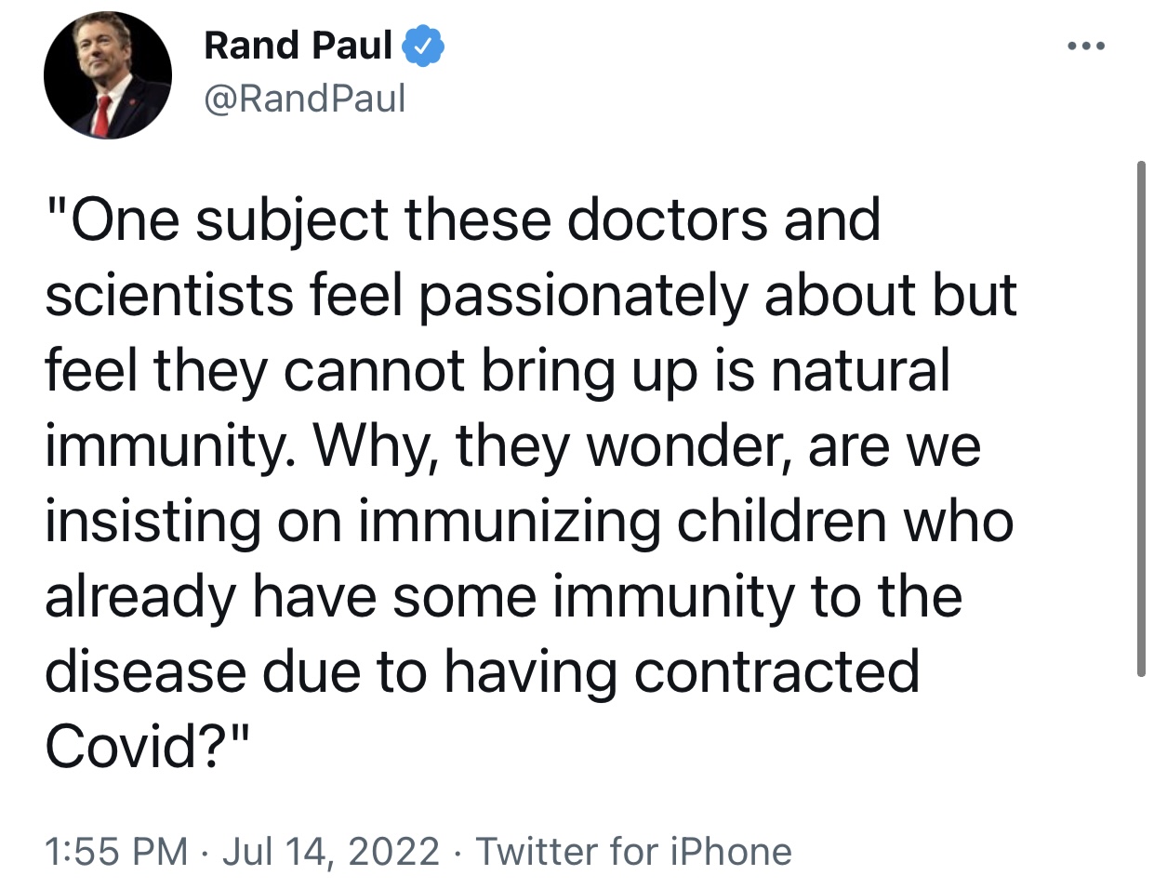The image size is (1154, 889).
Task: Click the blue verified checkmark badge
Action: 423,46
